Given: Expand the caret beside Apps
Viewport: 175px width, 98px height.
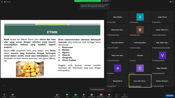Looking at the screenshot, I should coord(119,95).
